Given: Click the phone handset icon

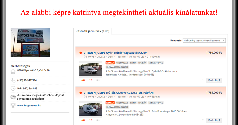Looking at the screenshot, I should click(13, 80).
